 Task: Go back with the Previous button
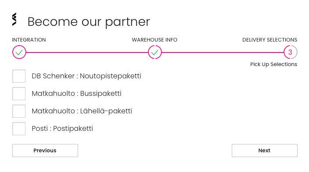[x=45, y=151]
